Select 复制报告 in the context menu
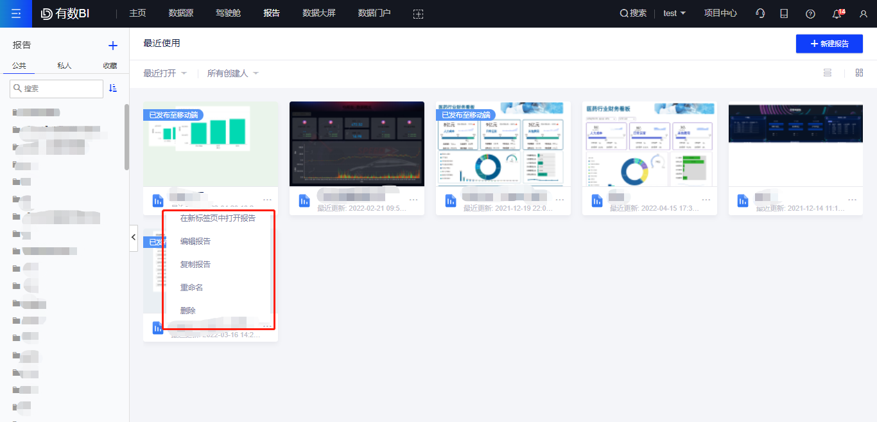This screenshot has height=422, width=877. pyautogui.click(x=195, y=264)
